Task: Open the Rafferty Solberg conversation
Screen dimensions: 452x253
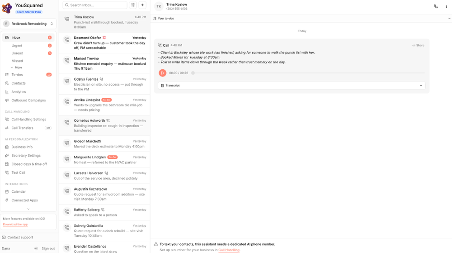Action: 104,212
